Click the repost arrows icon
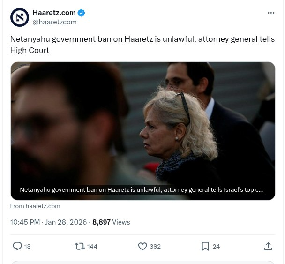The width and height of the screenshot is (285, 264). [x=80, y=246]
